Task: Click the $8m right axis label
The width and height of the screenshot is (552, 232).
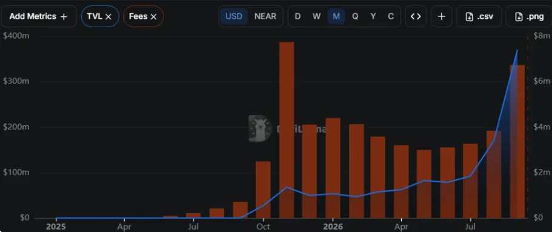Action: 542,36
